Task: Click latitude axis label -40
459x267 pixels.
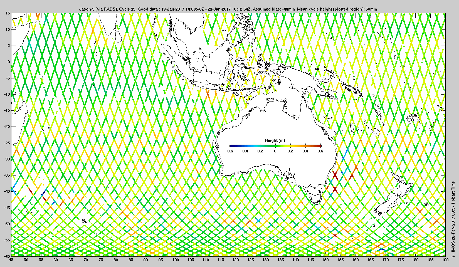Action: coord(7,191)
